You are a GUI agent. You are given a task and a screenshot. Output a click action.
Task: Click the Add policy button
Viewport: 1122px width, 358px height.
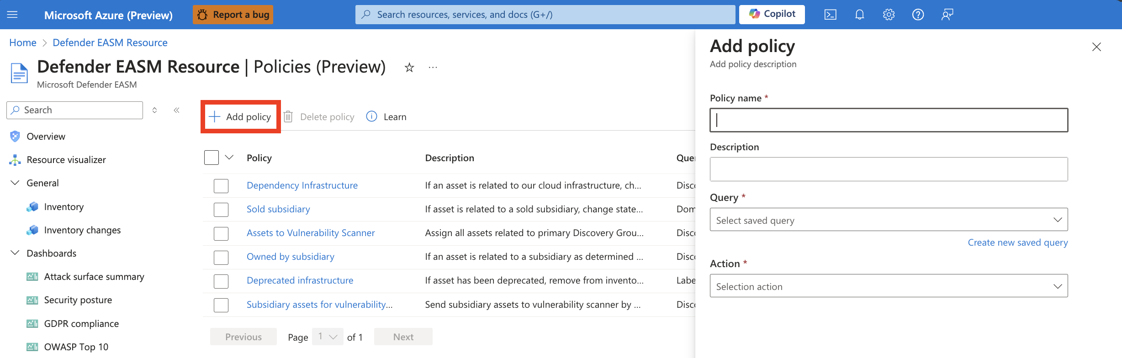240,117
